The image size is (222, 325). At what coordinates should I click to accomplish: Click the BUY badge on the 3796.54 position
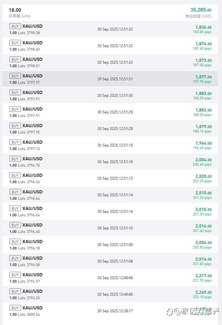tap(15, 176)
